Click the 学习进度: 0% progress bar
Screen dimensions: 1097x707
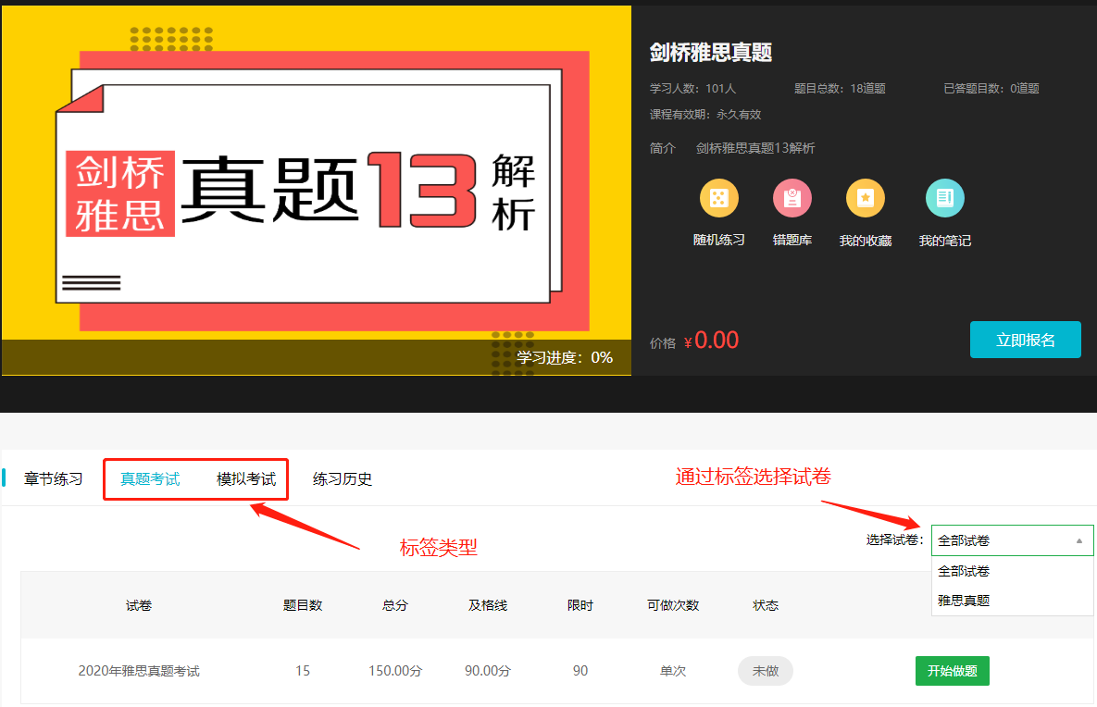[317, 357]
